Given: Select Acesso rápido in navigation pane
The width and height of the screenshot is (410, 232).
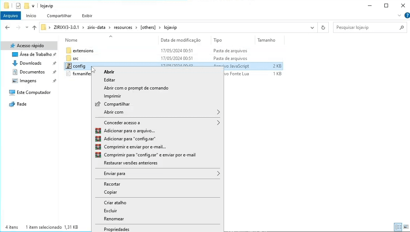Looking at the screenshot, I should (x=30, y=46).
